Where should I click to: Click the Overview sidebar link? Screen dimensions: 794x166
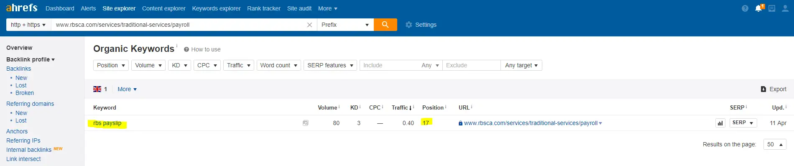click(19, 48)
